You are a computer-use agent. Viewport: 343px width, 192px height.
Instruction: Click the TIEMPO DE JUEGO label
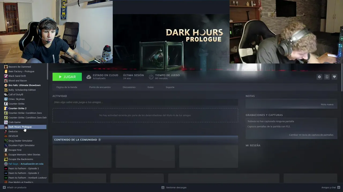(167, 75)
